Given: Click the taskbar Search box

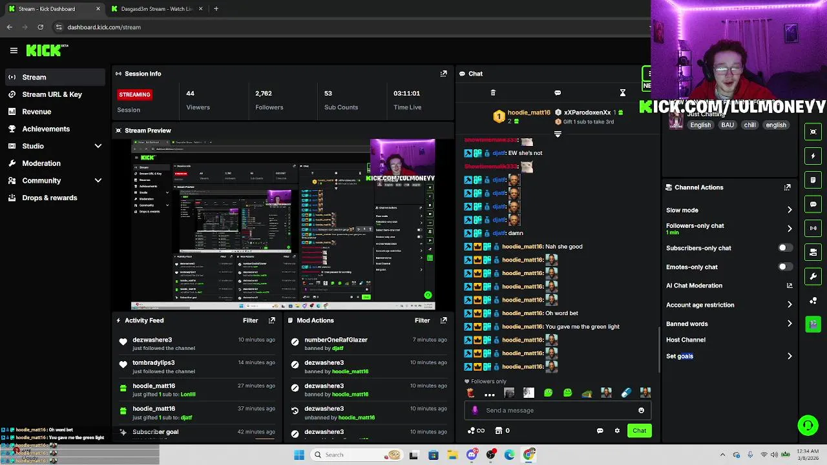Looking at the screenshot, I should pyautogui.click(x=356, y=455).
